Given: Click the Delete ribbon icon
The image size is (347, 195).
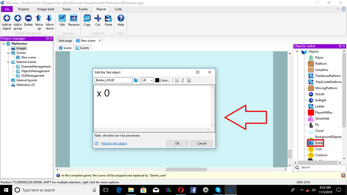Looking at the screenshot, I should click(x=28, y=18).
